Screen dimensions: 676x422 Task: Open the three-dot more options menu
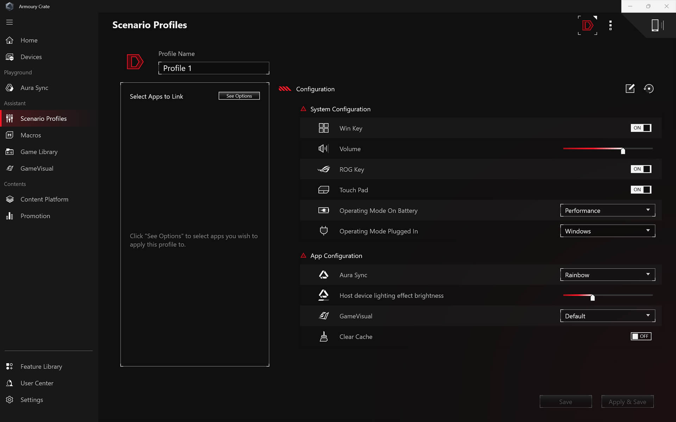pyautogui.click(x=611, y=25)
